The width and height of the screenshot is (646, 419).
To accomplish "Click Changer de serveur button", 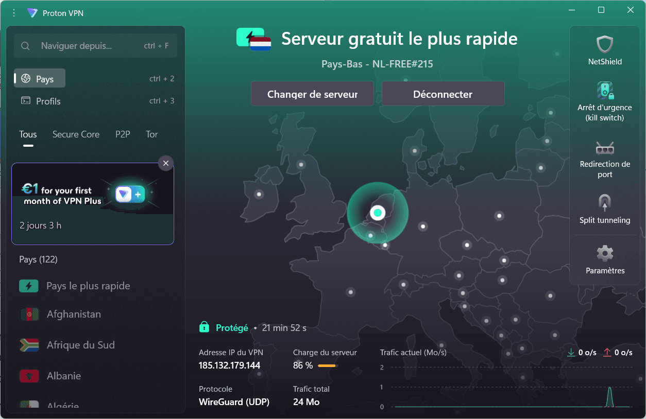I will [312, 94].
